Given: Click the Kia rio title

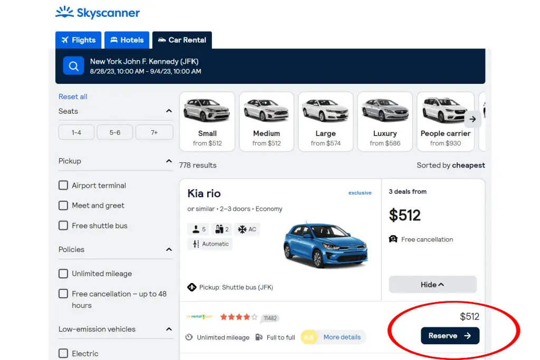Looking at the screenshot, I should coord(204,193).
